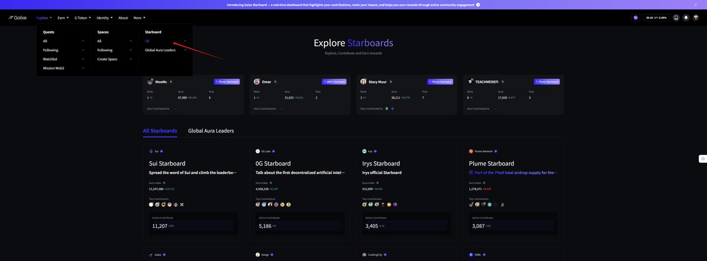Click Irys active contributor count 3,405

[372, 226]
